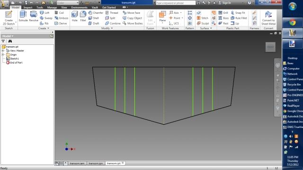Image resolution: width=303 pixels, height=170 pixels.
Task: Click the Find binoculars icon in browser
Action: tap(10, 41)
